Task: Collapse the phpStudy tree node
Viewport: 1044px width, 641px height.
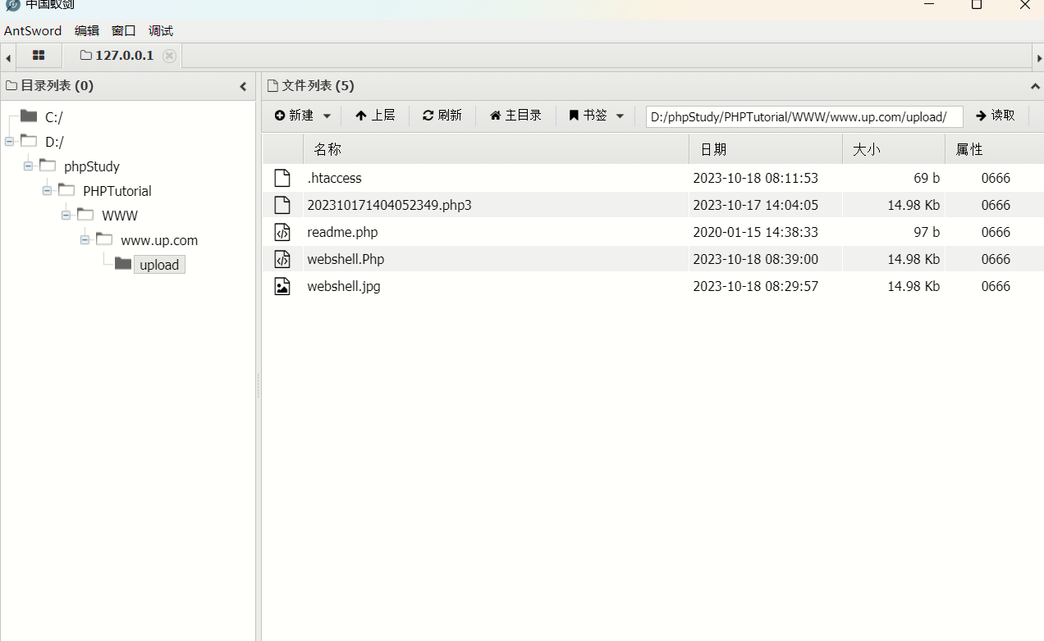Action: coord(28,166)
